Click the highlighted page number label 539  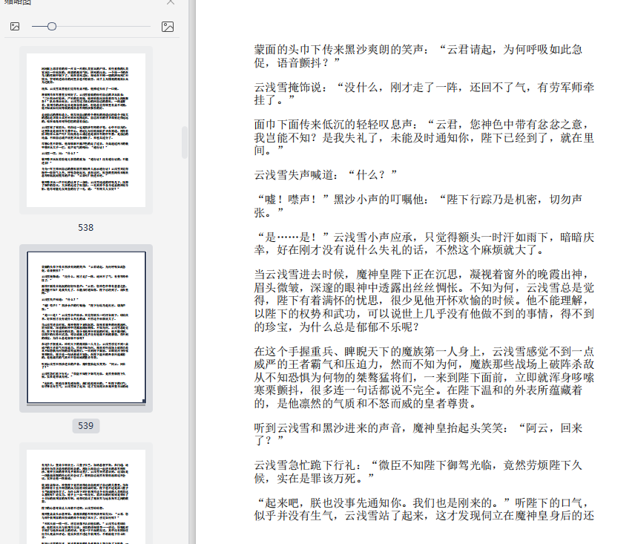coord(86,426)
